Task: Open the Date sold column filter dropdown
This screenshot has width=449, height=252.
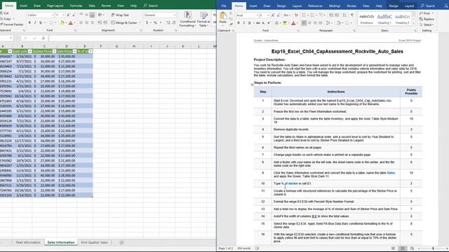Action: click(x=29, y=51)
